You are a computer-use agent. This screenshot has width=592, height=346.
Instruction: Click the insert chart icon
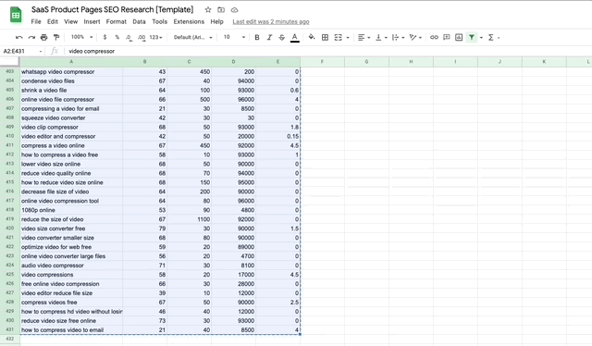coord(459,37)
